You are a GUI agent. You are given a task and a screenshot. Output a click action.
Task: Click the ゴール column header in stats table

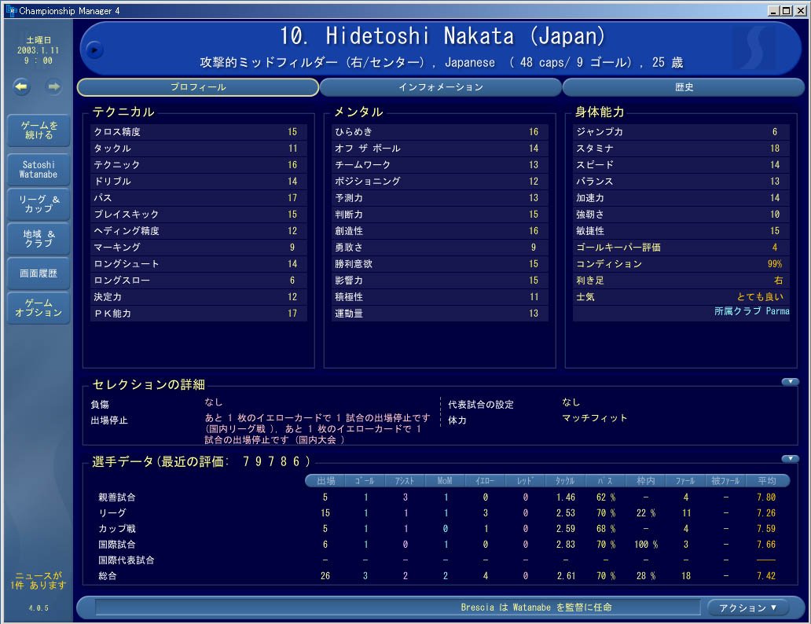pyautogui.click(x=365, y=481)
